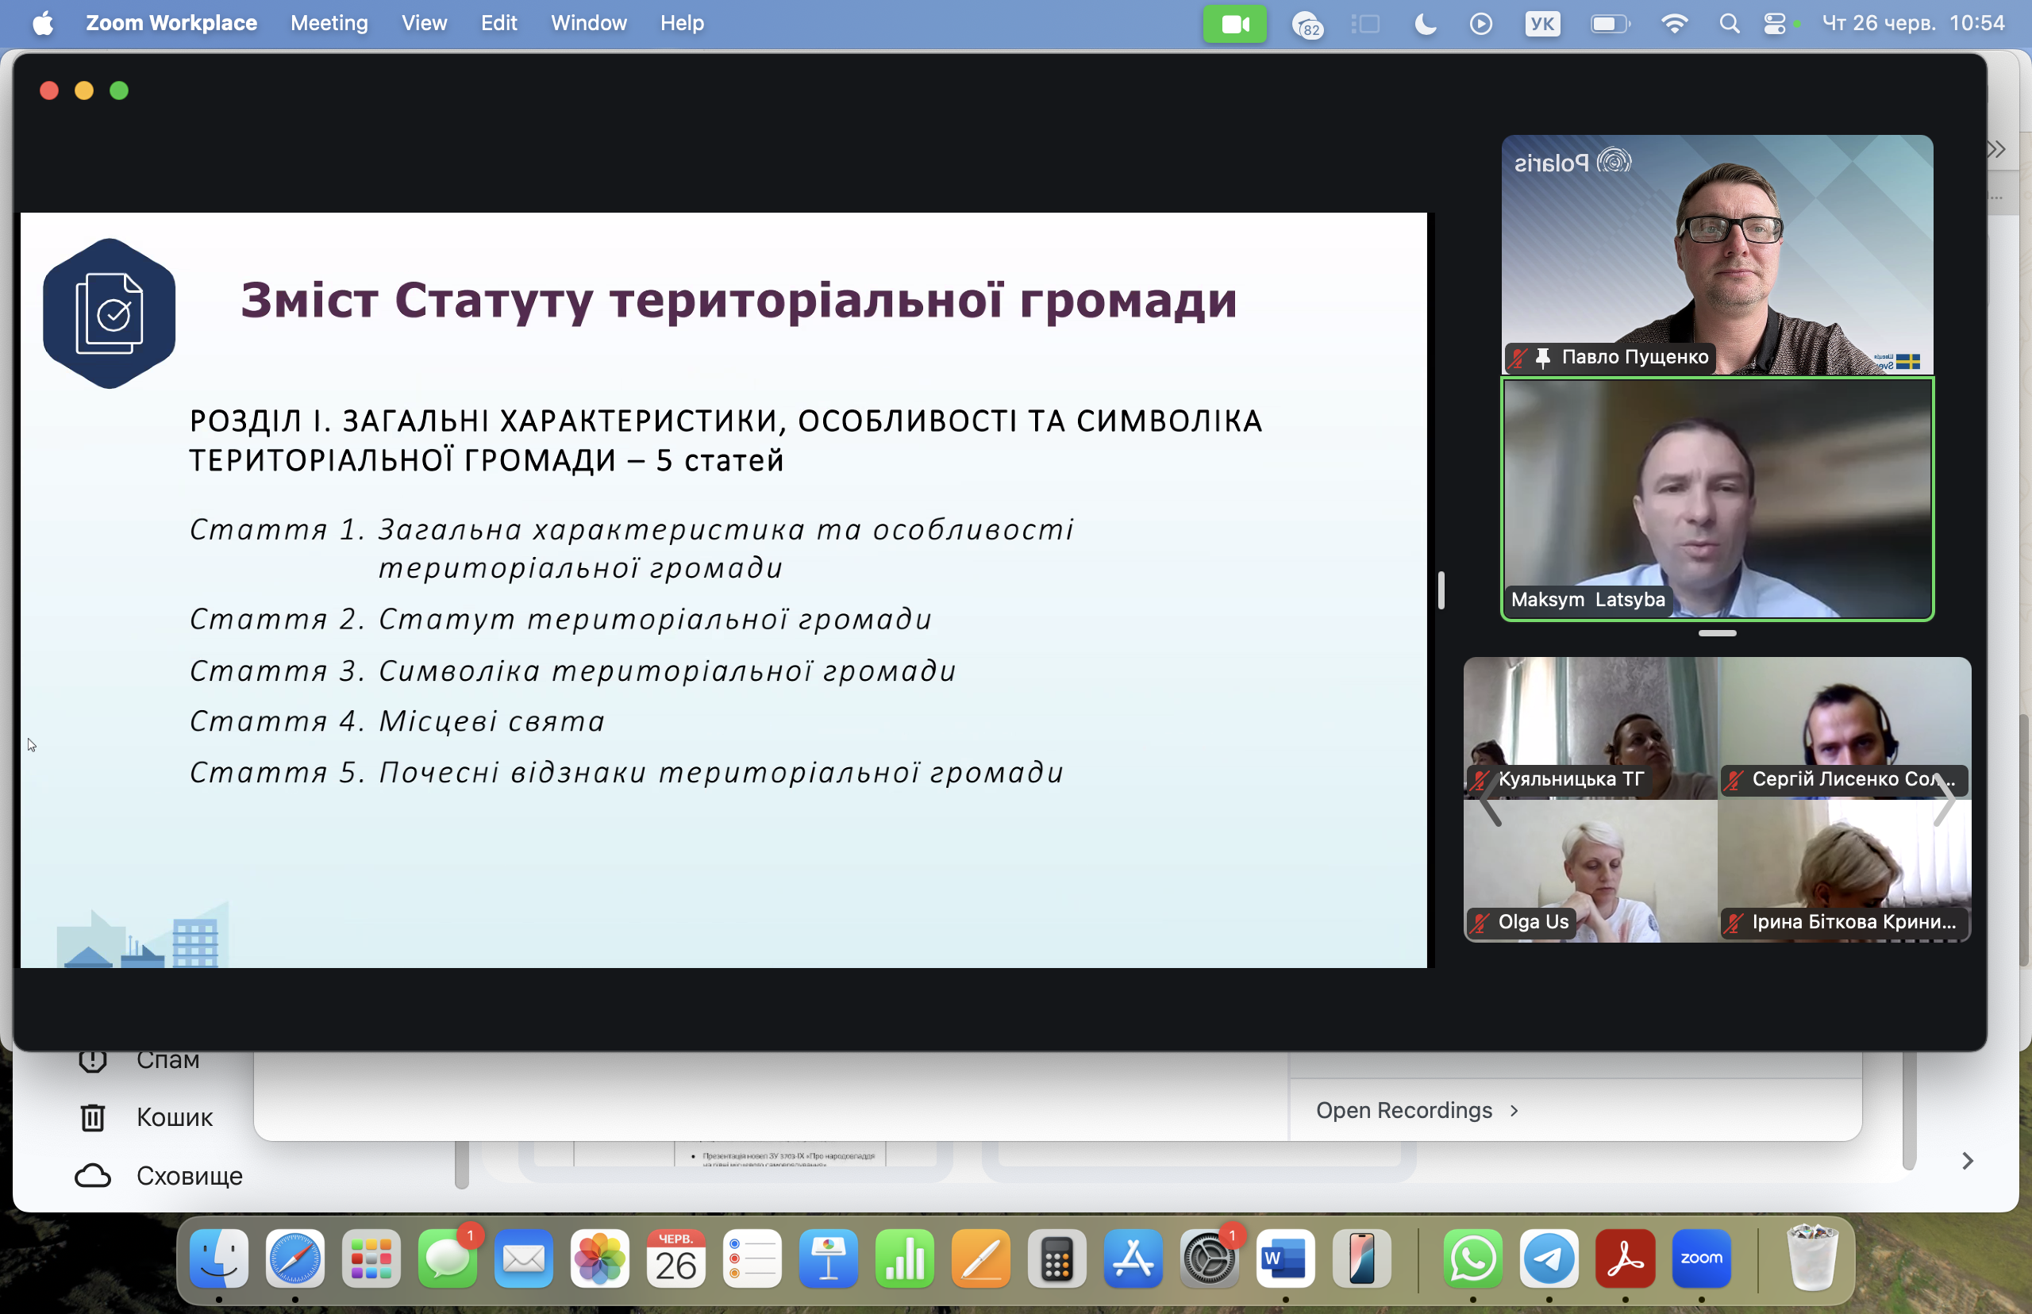
Task: Open the cloud icon with 82 badge
Action: (x=1307, y=25)
